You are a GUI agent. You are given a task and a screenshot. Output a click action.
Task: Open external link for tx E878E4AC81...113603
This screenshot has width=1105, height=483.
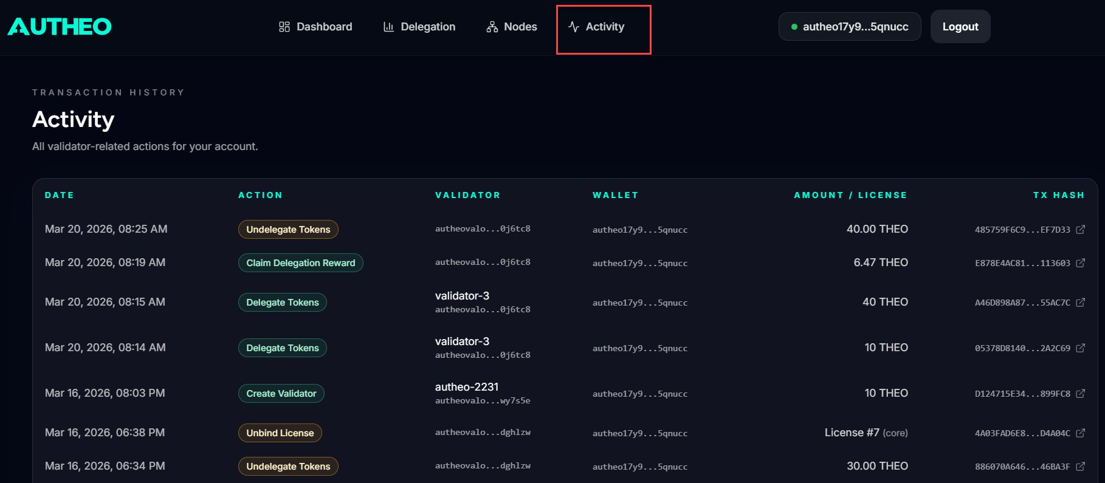pyautogui.click(x=1080, y=263)
